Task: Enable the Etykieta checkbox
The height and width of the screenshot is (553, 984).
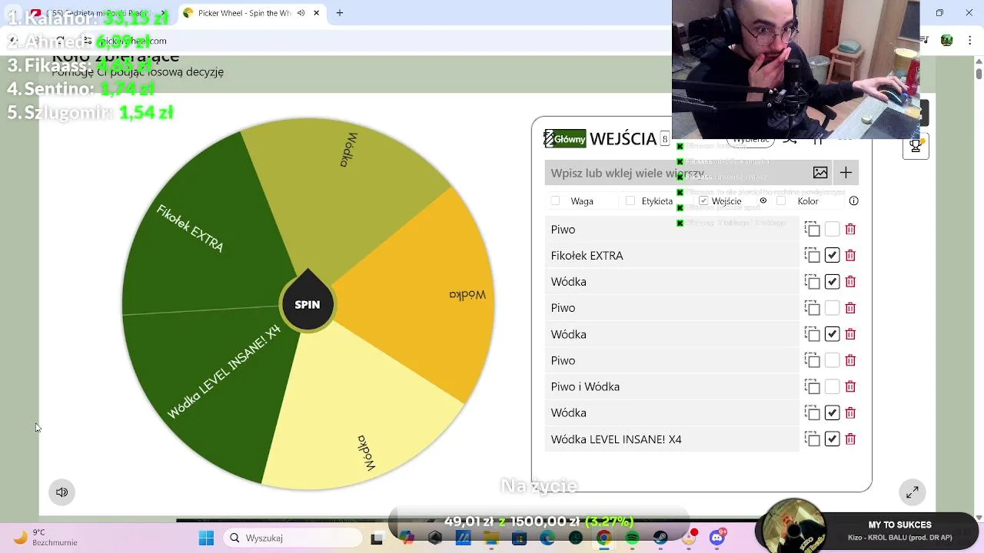Action: point(630,201)
